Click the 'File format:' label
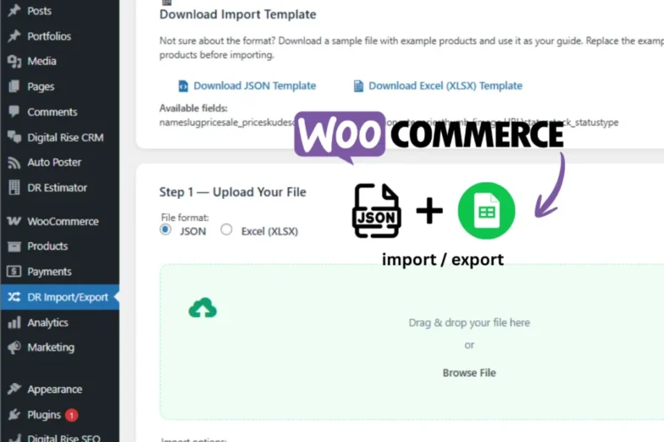 pyautogui.click(x=185, y=218)
